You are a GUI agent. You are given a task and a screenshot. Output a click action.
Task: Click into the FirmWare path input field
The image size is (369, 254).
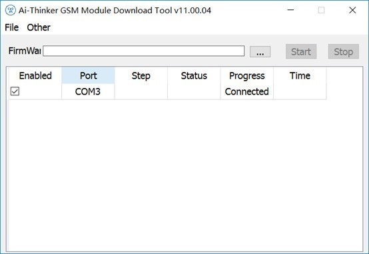(144, 51)
